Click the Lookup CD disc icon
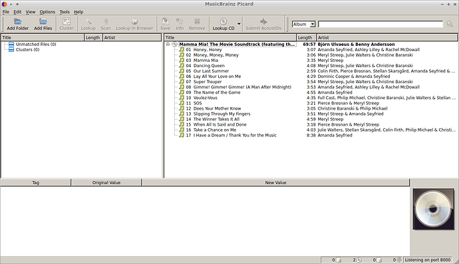 pos(224,21)
